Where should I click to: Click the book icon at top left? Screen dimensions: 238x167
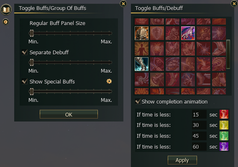pos(6,10)
